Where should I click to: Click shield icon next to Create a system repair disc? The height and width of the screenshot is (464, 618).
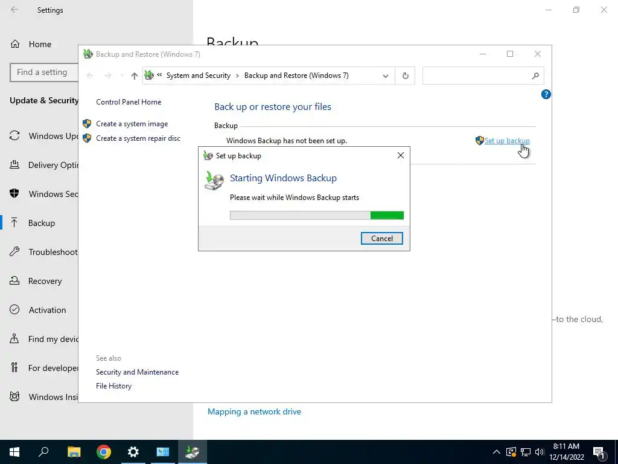87,138
